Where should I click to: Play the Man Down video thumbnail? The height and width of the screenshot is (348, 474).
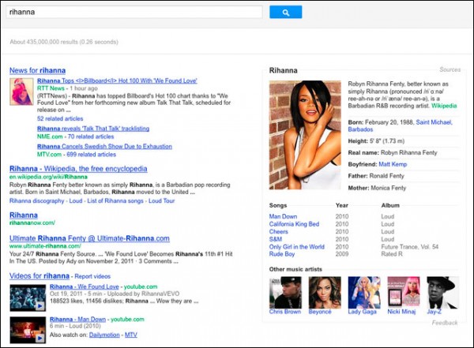click(x=27, y=327)
